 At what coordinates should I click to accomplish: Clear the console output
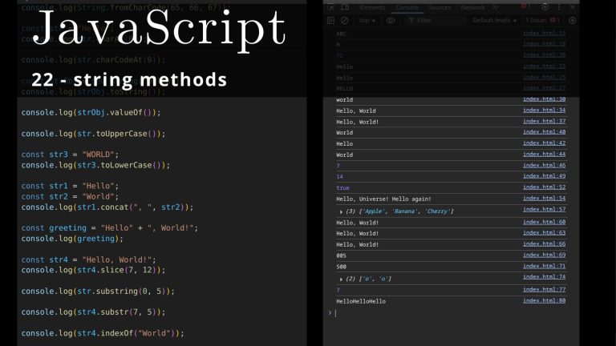click(345, 20)
